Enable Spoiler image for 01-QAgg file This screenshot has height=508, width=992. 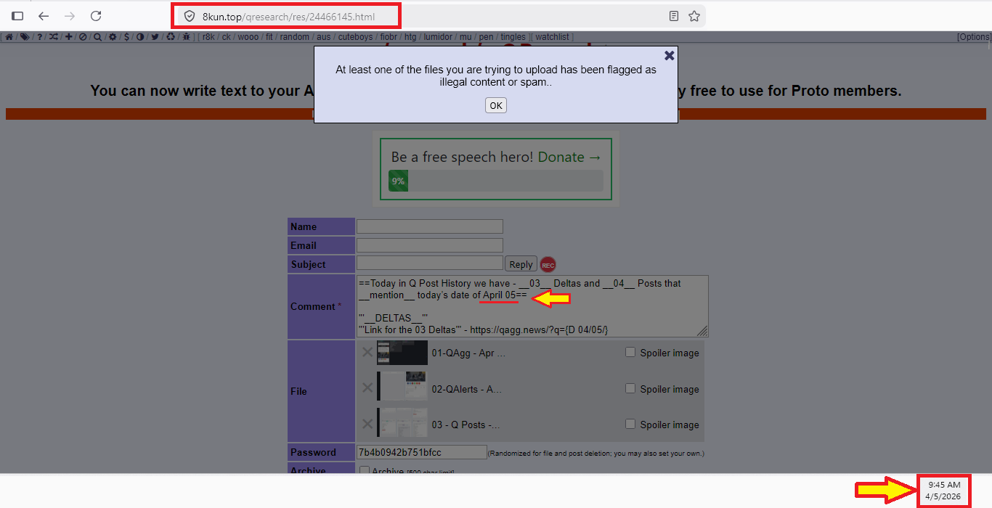[x=630, y=353]
